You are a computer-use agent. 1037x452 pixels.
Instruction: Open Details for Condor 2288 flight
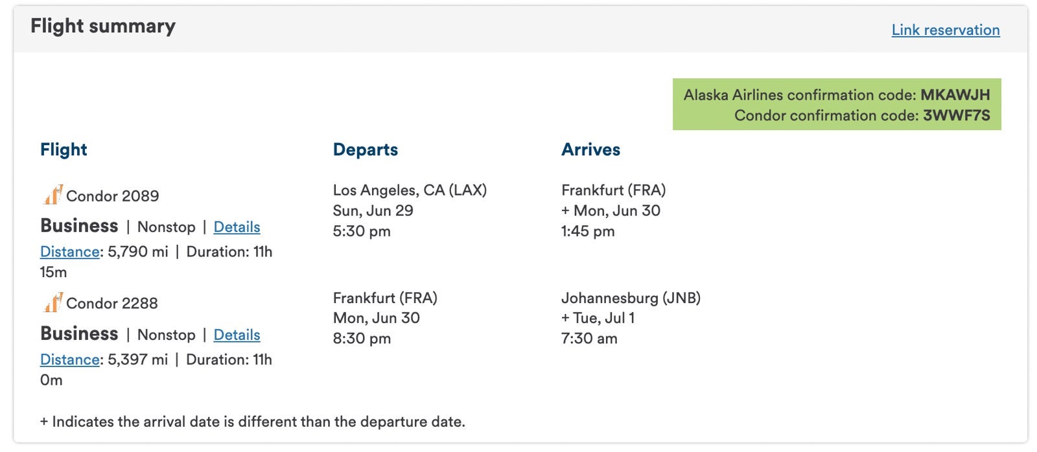(x=237, y=335)
